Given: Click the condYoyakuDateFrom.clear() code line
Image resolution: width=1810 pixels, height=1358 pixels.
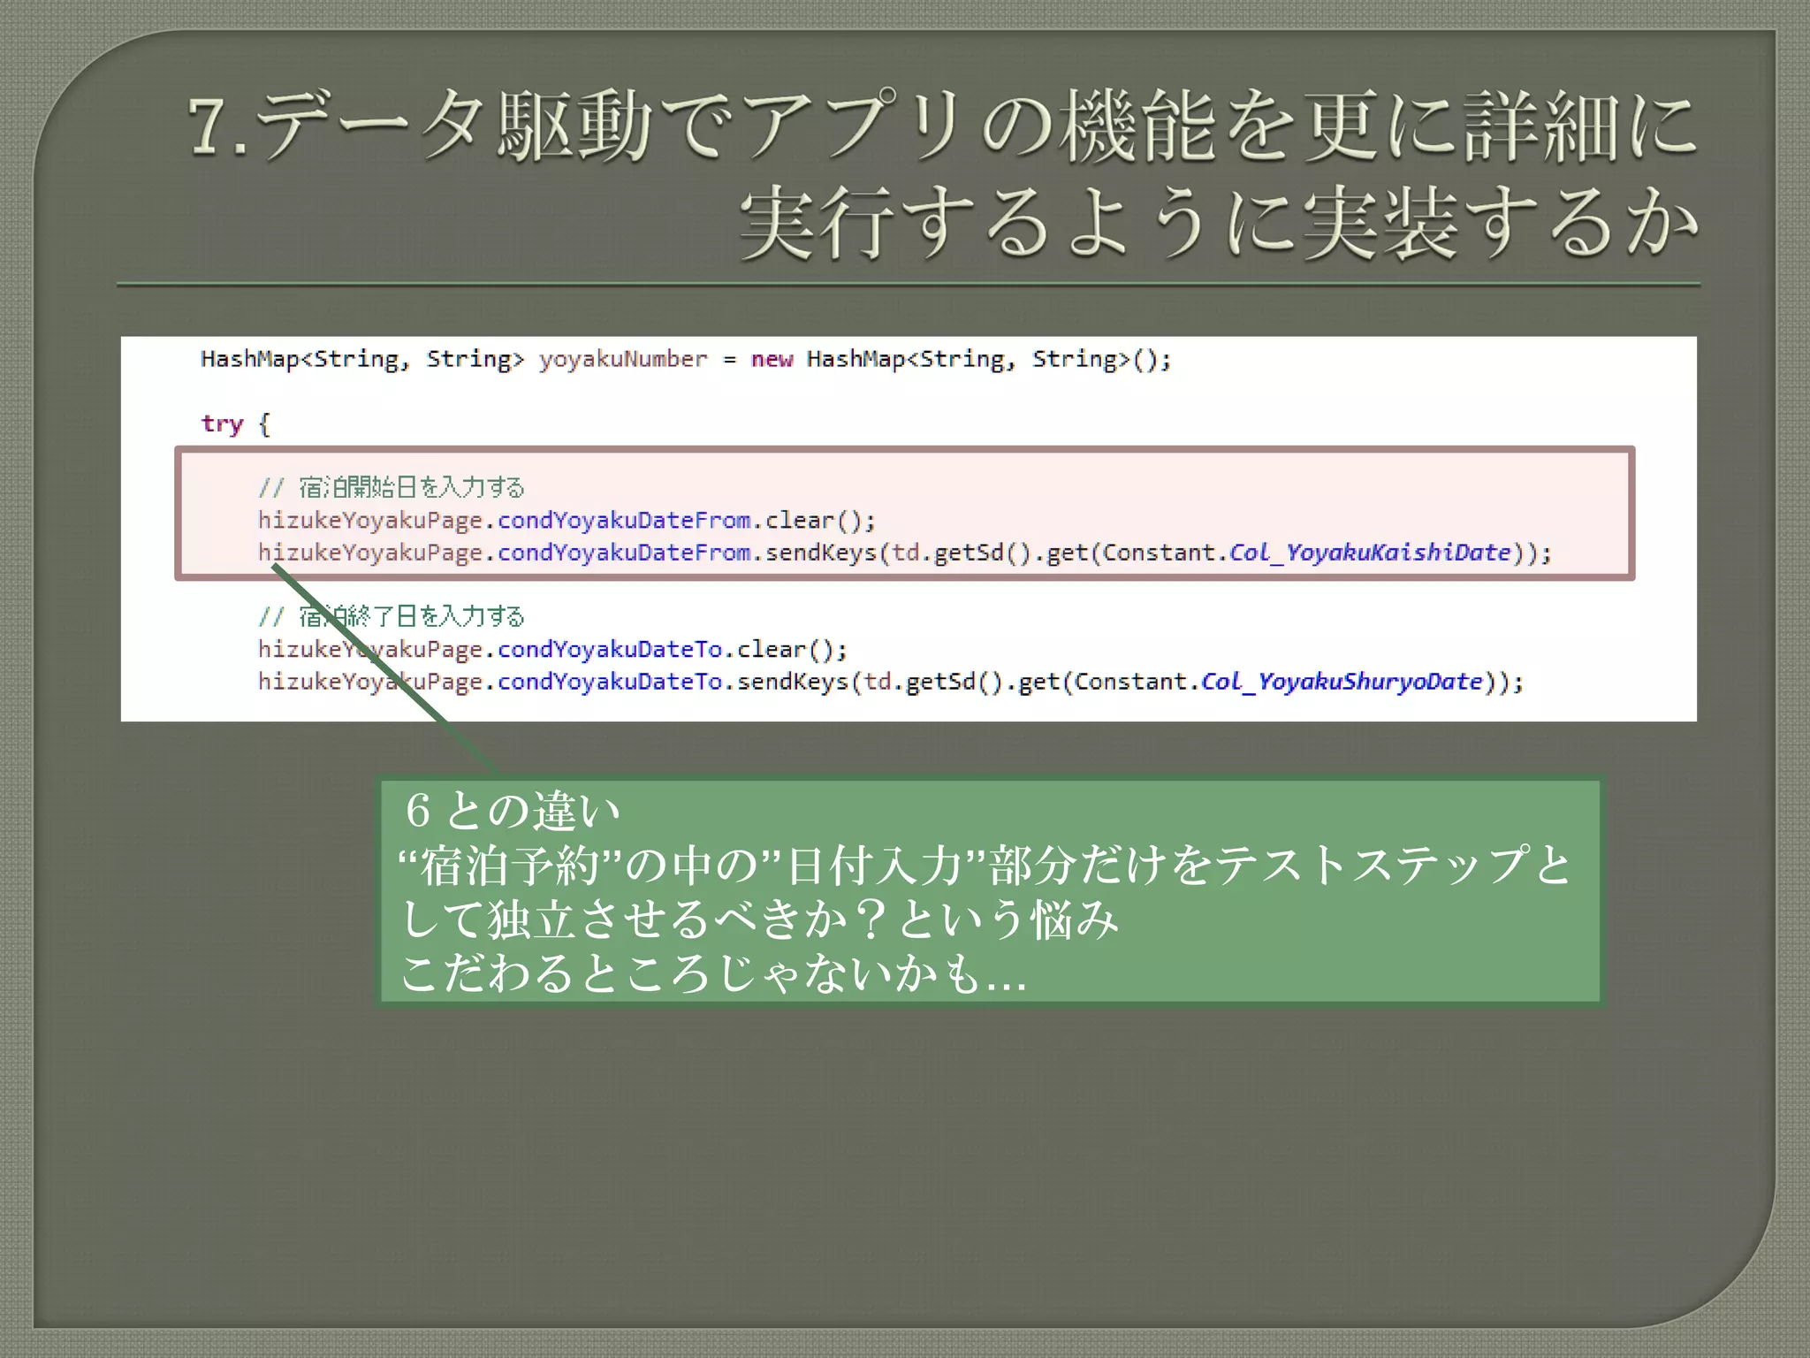Looking at the screenshot, I should [566, 521].
